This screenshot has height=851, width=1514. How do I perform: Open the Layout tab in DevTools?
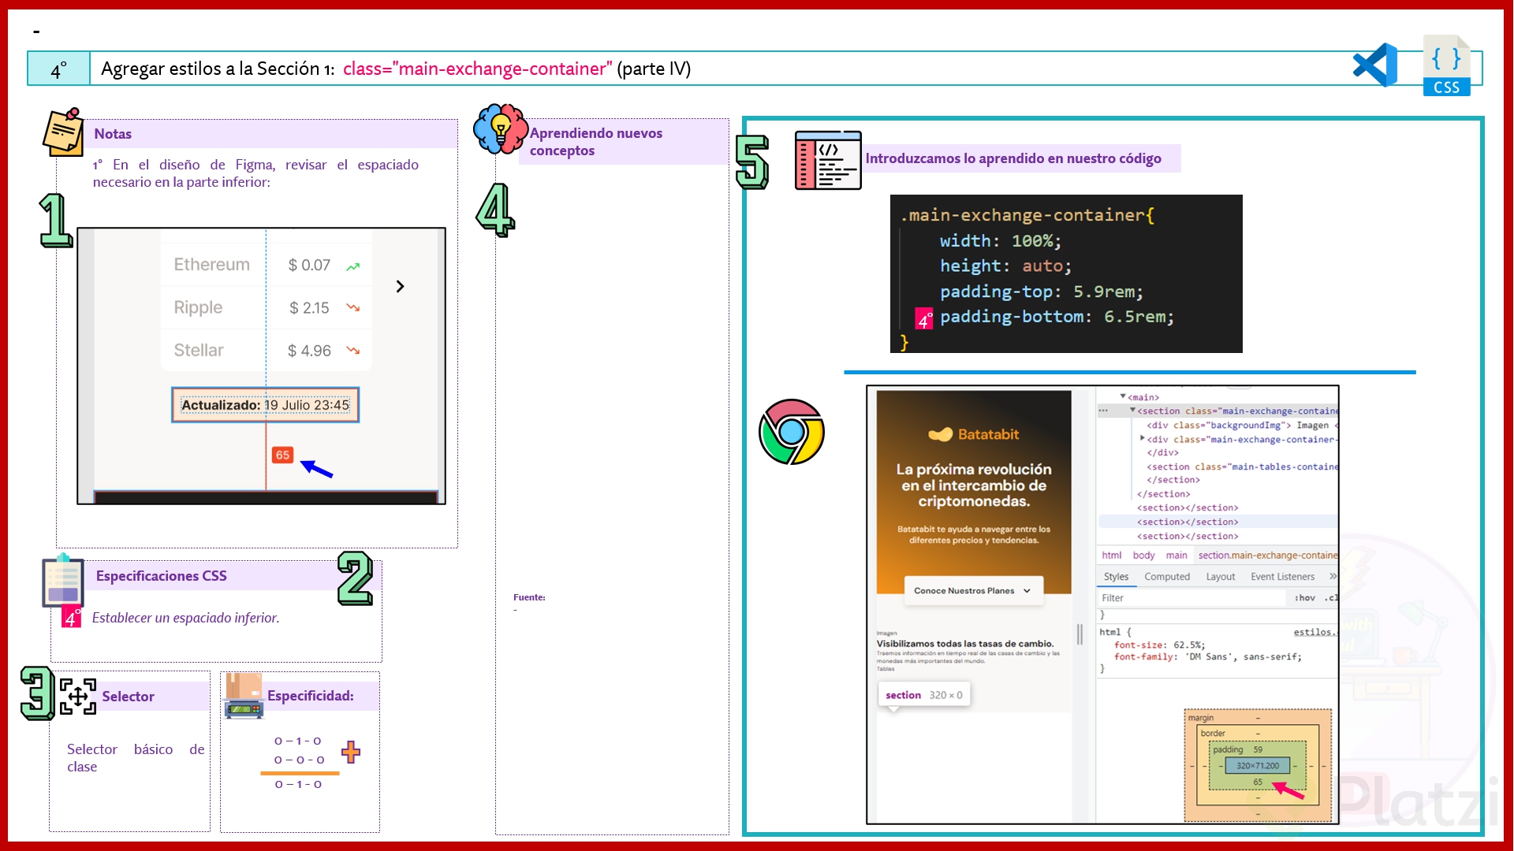pos(1221,577)
